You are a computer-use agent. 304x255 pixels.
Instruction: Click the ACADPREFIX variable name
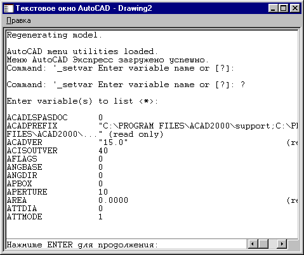click(x=32, y=126)
